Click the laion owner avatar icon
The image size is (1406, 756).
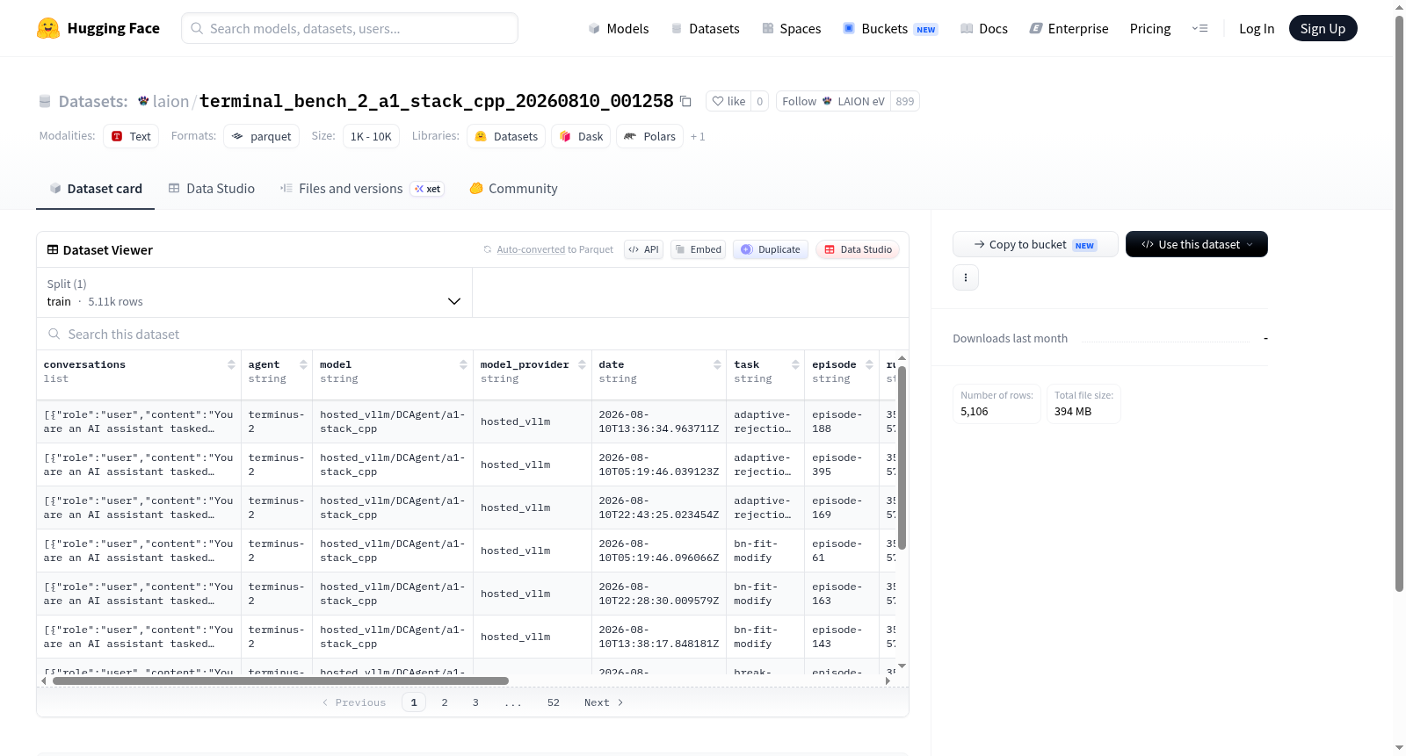click(x=143, y=101)
